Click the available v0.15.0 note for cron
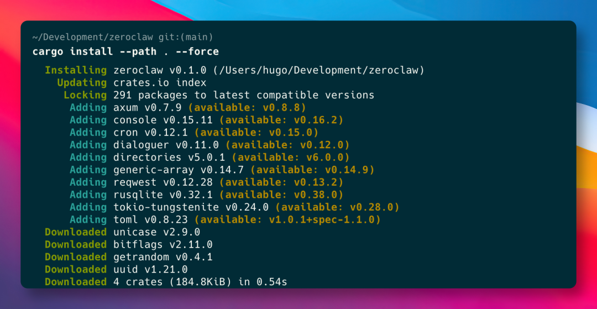The image size is (597, 309). [256, 133]
